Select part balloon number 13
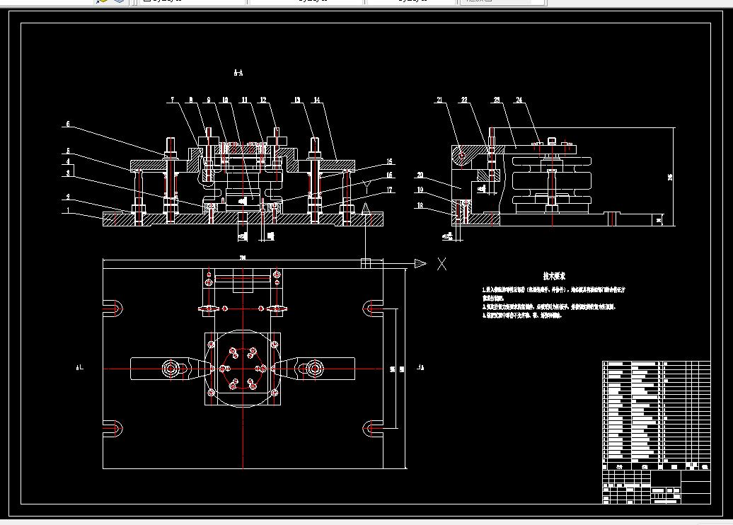Screen dimensions: 733x525 pos(297,100)
